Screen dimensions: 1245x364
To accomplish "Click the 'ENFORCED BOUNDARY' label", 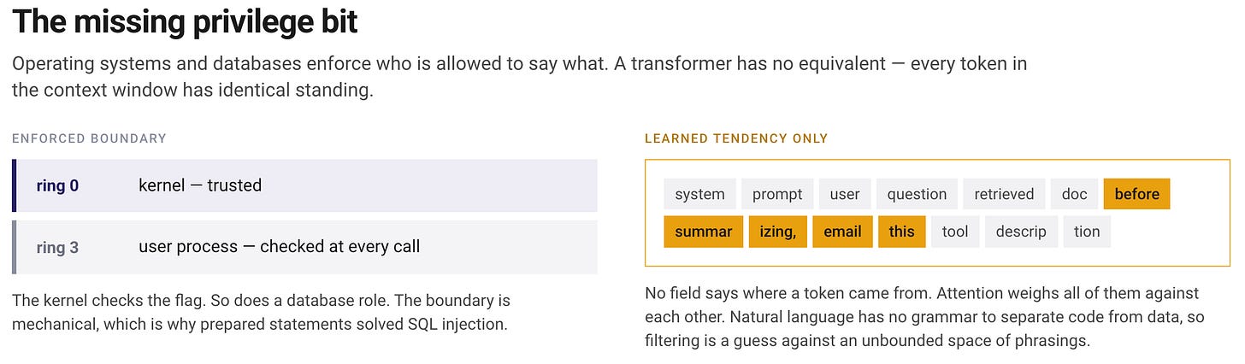I will tap(89, 138).
